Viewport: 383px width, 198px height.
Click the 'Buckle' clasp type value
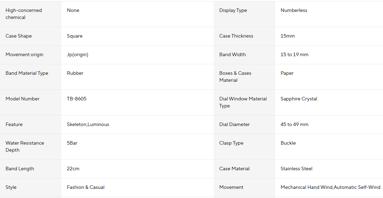pyautogui.click(x=288, y=143)
